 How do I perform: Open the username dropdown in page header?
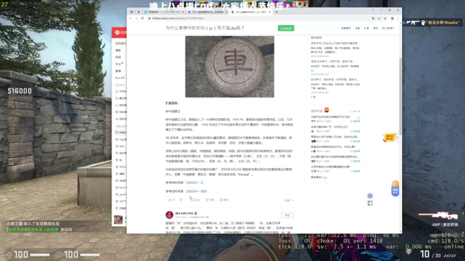pyautogui.click(x=388, y=28)
